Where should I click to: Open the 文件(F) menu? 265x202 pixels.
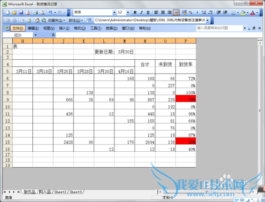17,28
